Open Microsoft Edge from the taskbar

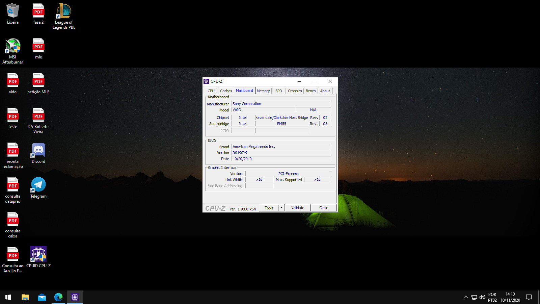point(58,297)
